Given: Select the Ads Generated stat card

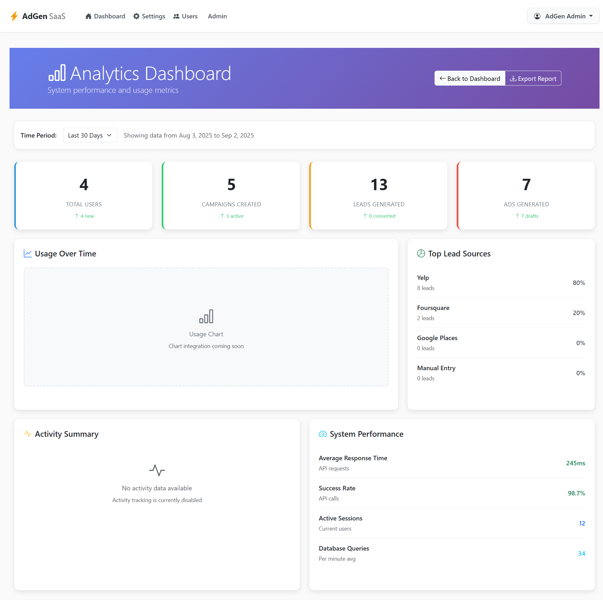Looking at the screenshot, I should [x=526, y=196].
